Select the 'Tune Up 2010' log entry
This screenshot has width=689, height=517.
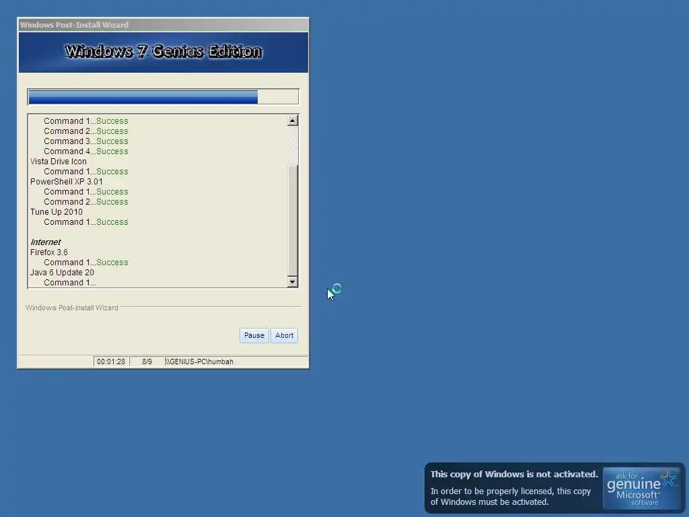(x=57, y=212)
